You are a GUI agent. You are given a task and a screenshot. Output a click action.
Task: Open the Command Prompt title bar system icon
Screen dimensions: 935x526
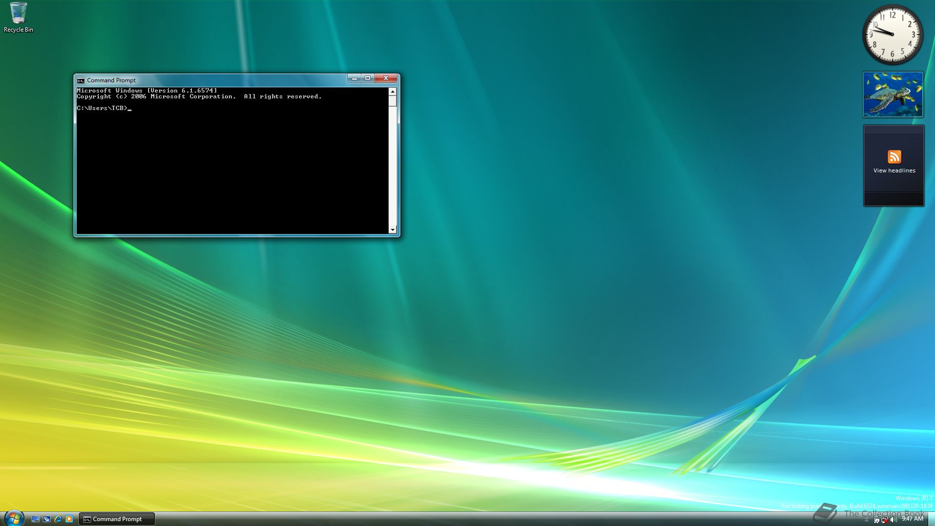pyautogui.click(x=81, y=80)
